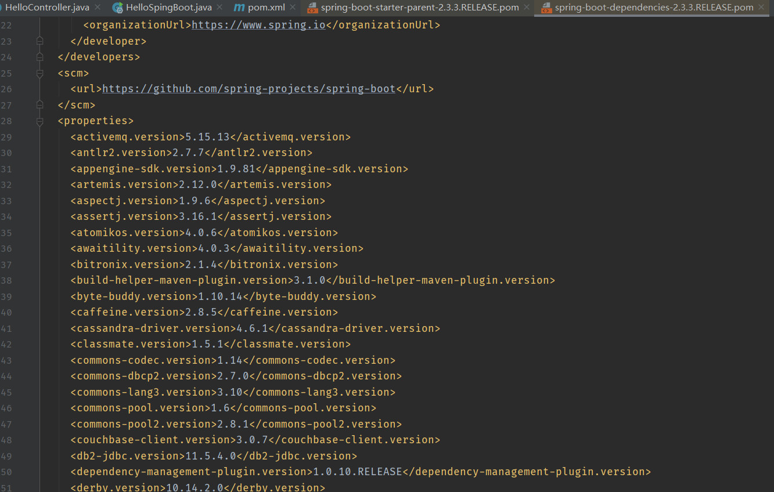Click the build-helper-maven-plugin.version value 3.1.0
The image size is (774, 492).
point(309,280)
